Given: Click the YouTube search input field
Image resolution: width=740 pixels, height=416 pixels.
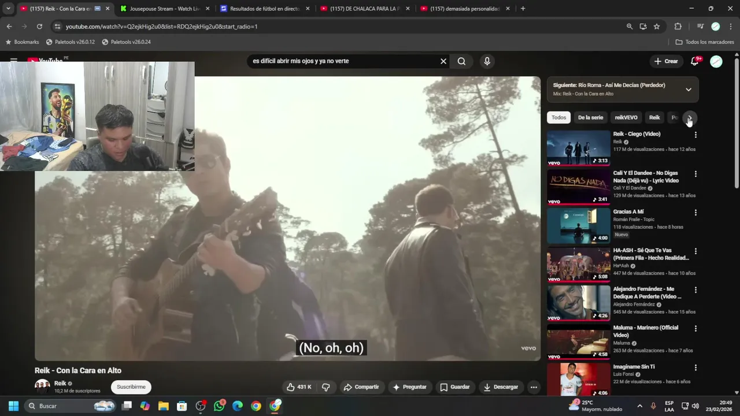Looking at the screenshot, I should 344,61.
